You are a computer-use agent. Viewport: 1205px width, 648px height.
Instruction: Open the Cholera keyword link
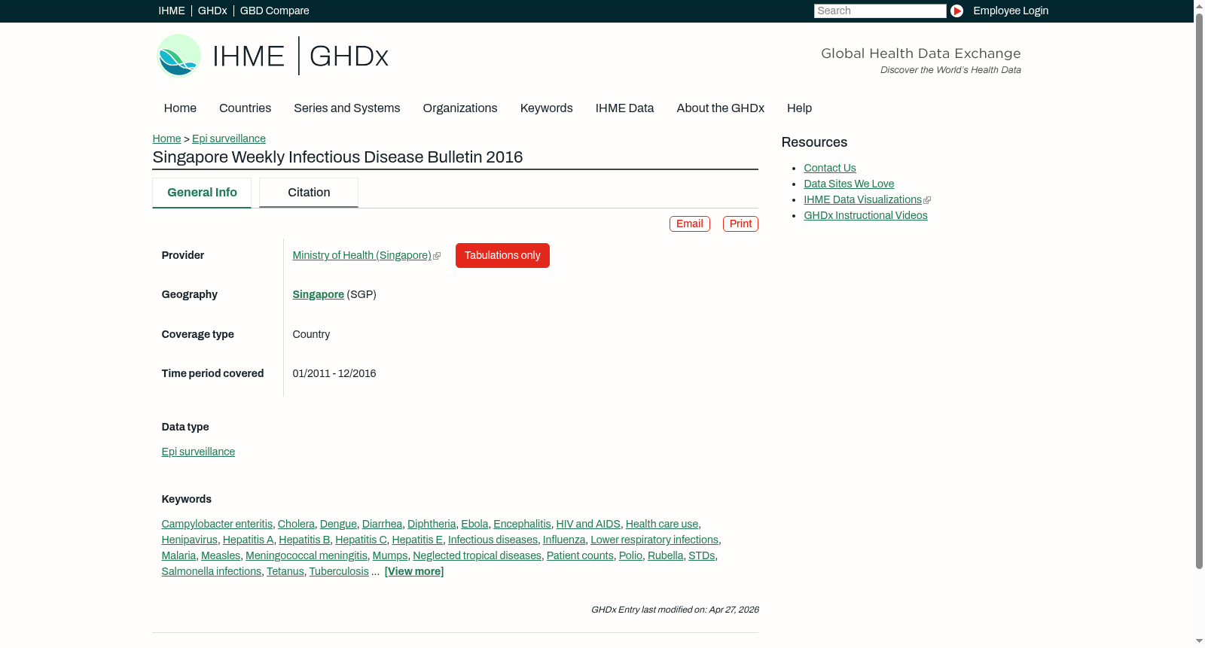pos(296,525)
